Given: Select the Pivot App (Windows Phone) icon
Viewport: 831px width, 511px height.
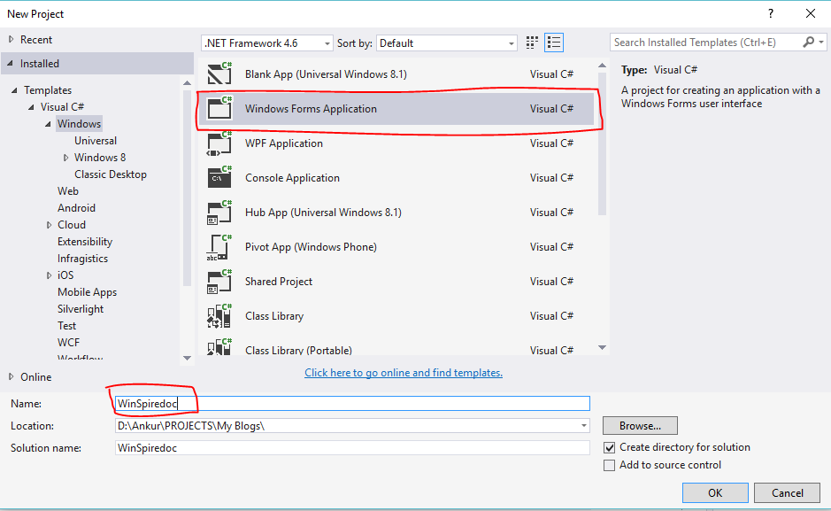Looking at the screenshot, I should pos(219,246).
